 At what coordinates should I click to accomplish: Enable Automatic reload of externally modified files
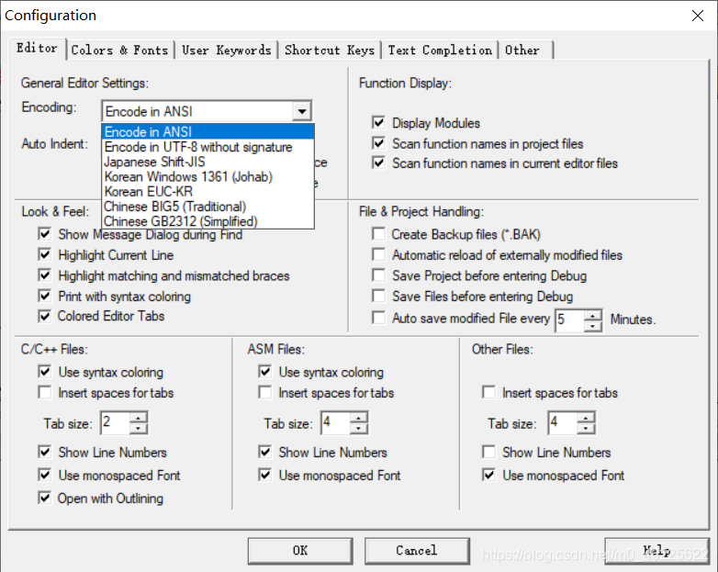tap(378, 254)
